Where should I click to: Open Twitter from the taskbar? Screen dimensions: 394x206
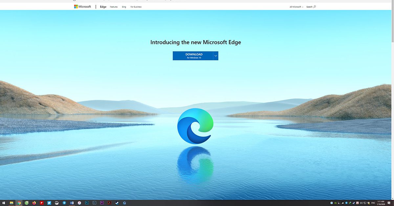pos(49,203)
